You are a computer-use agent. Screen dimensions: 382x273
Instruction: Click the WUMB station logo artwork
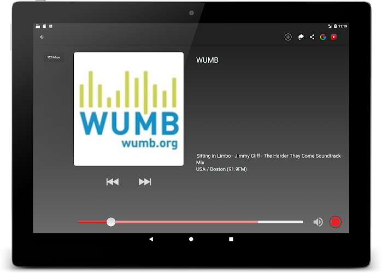pyautogui.click(x=128, y=109)
